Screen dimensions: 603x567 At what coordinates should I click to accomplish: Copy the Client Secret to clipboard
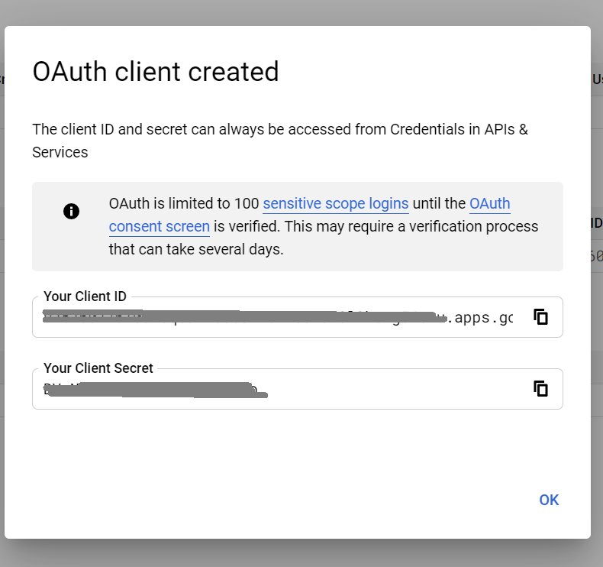tap(541, 388)
